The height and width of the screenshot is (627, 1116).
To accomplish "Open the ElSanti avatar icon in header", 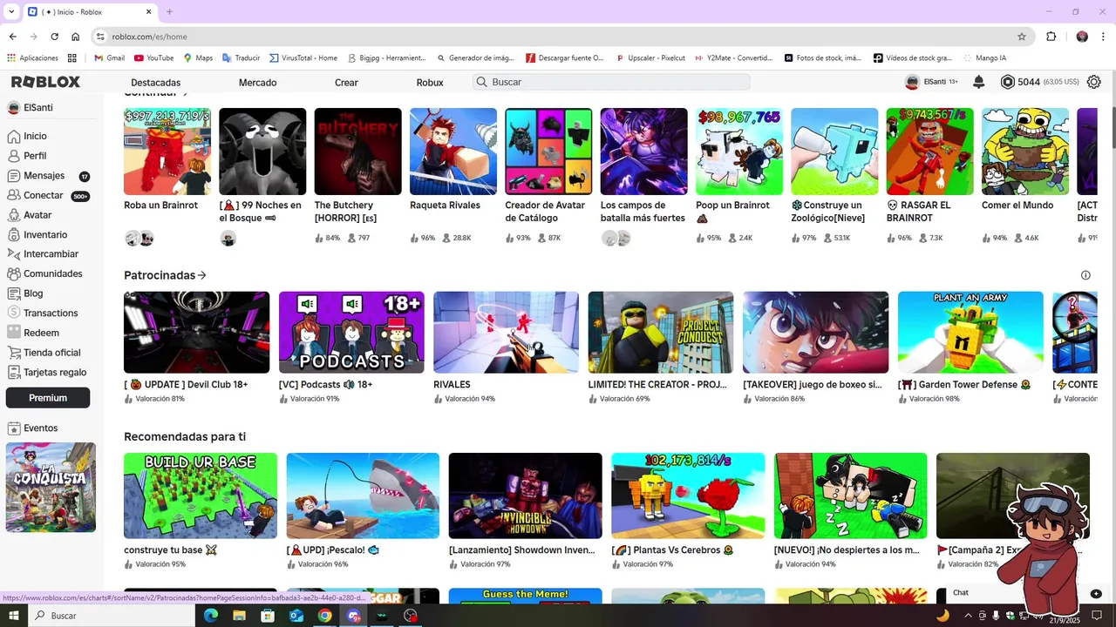I will [x=912, y=82].
